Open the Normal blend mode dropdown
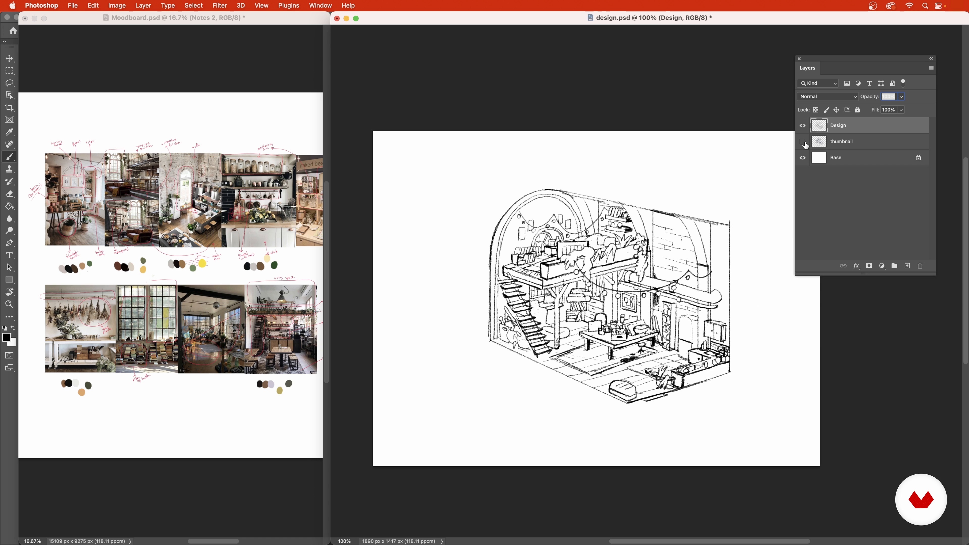 pyautogui.click(x=827, y=97)
